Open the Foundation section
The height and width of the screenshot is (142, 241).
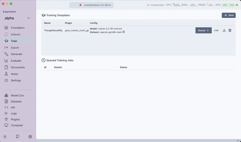coord(18,28)
